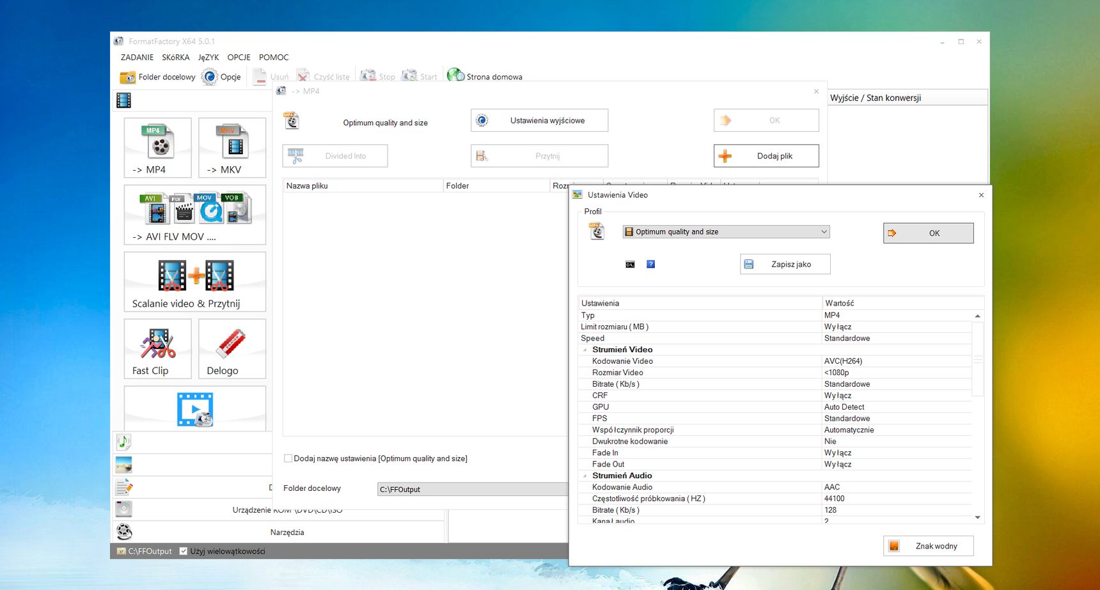This screenshot has width=1100, height=590.
Task: Select the Fade In row
Action: [775, 453]
